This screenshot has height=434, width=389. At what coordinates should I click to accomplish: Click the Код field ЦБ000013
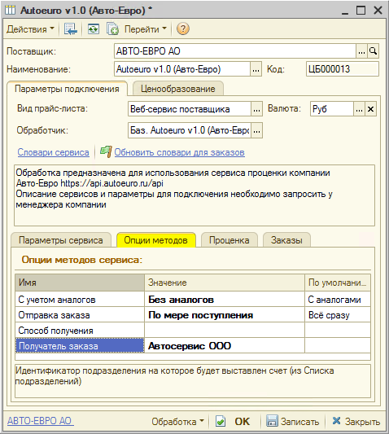(x=343, y=69)
